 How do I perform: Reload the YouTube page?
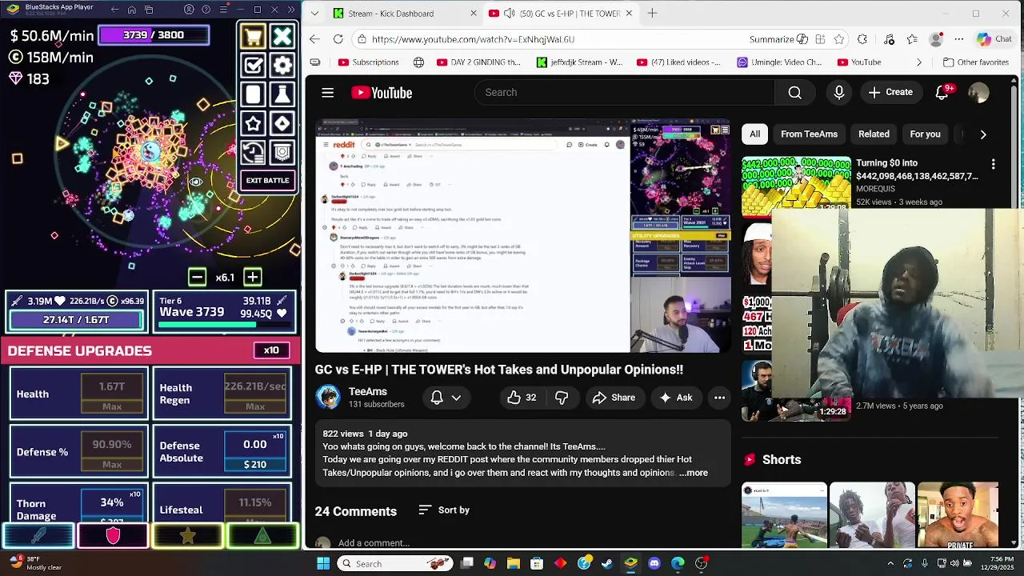pyautogui.click(x=338, y=39)
